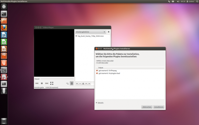
Task: Click the Dauer seek slider
Action: [57, 79]
